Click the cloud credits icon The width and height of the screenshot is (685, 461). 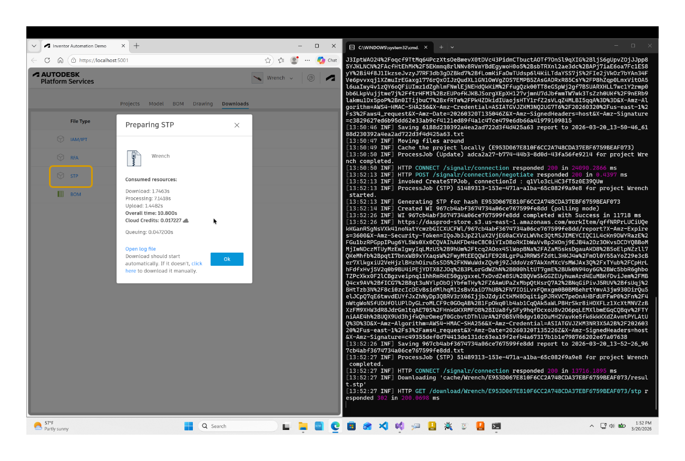(x=185, y=221)
